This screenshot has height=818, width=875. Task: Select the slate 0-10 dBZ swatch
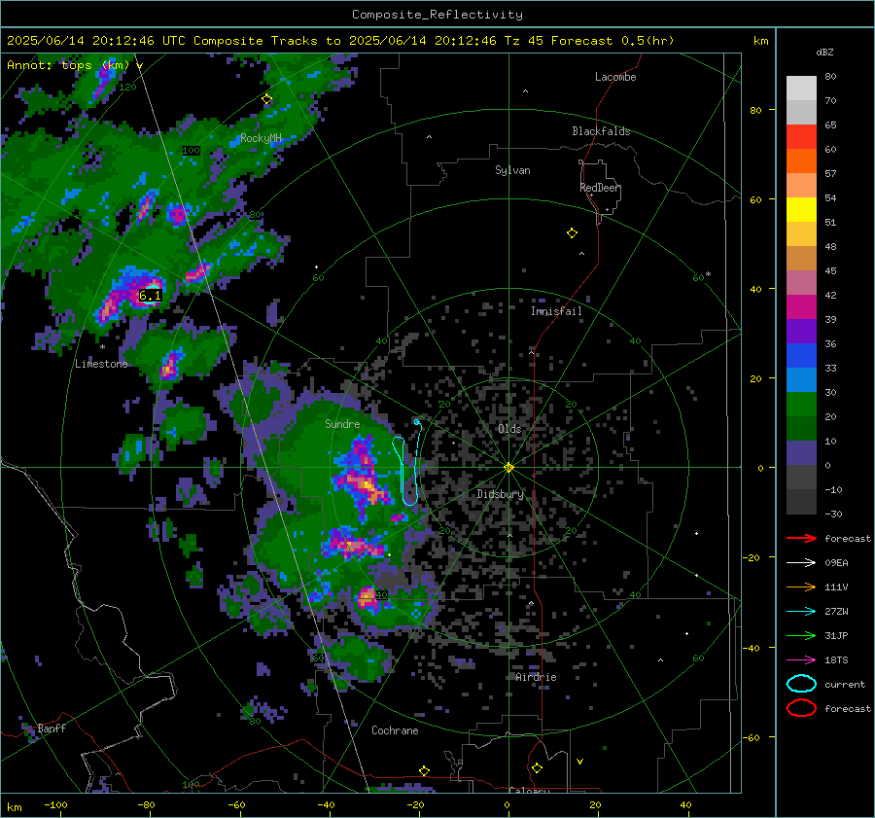click(x=801, y=453)
